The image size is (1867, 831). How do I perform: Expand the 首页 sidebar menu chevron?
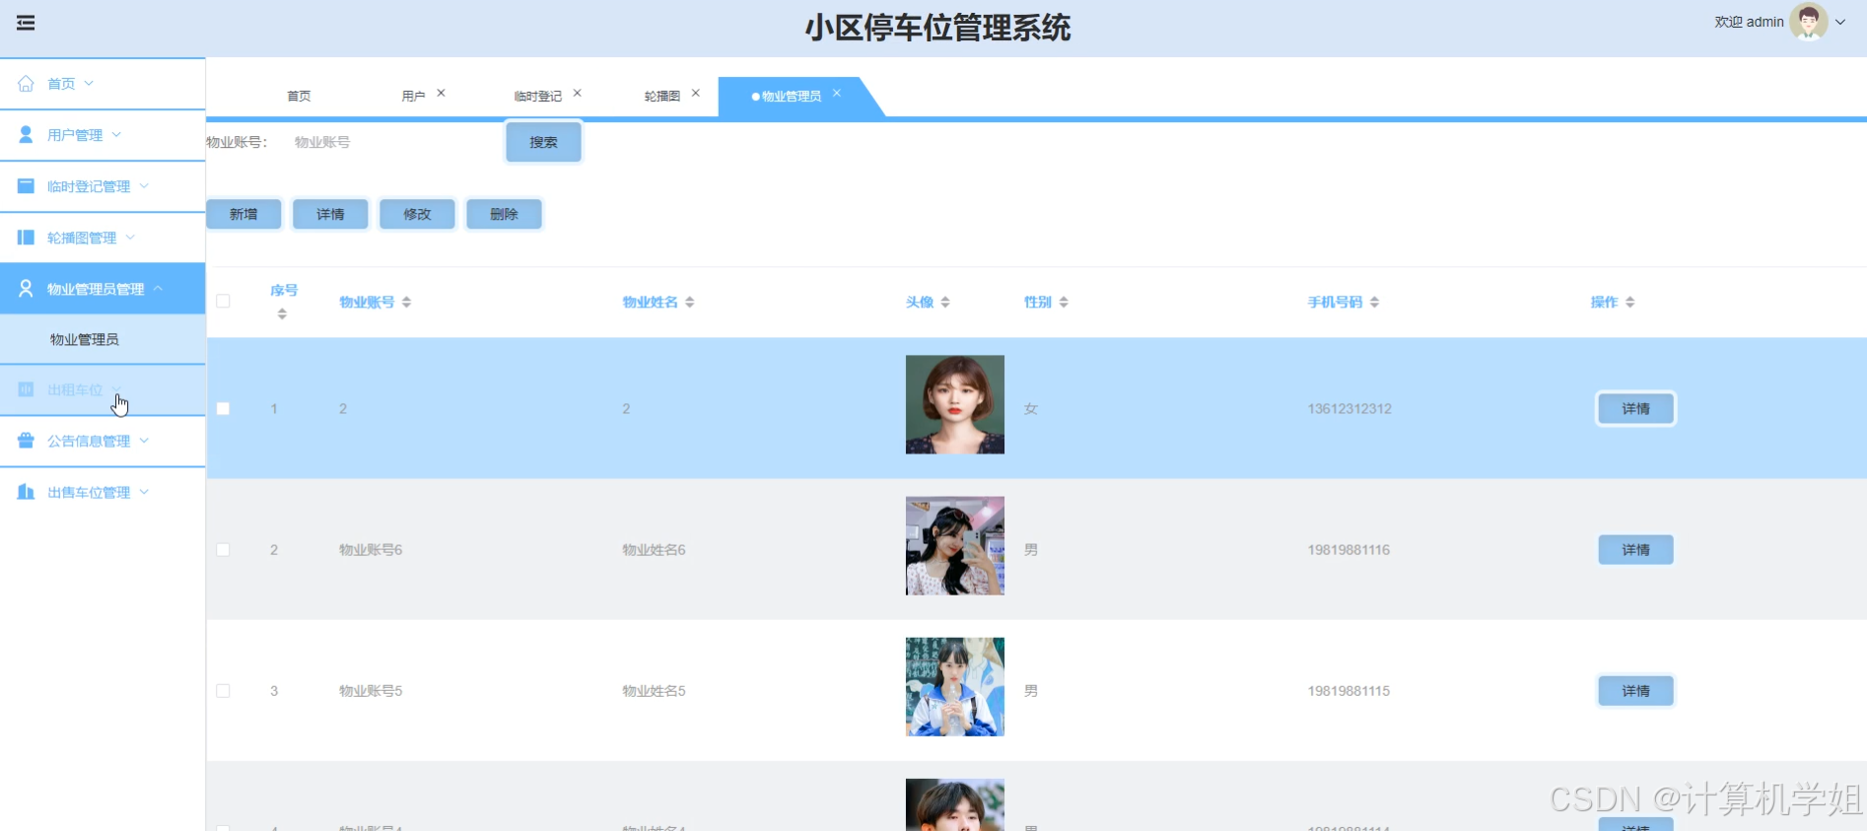[x=89, y=83]
